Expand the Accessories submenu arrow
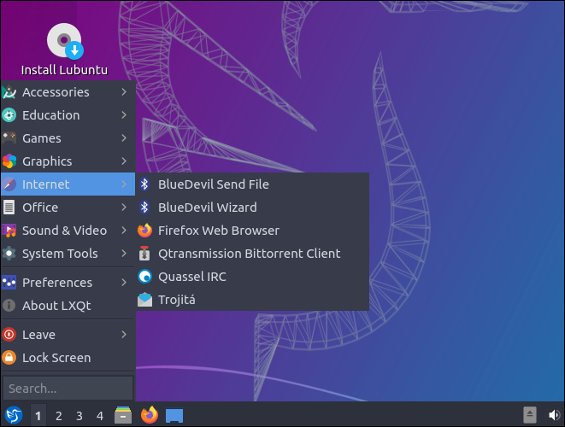Viewport: 565px width, 427px height. 124,92
